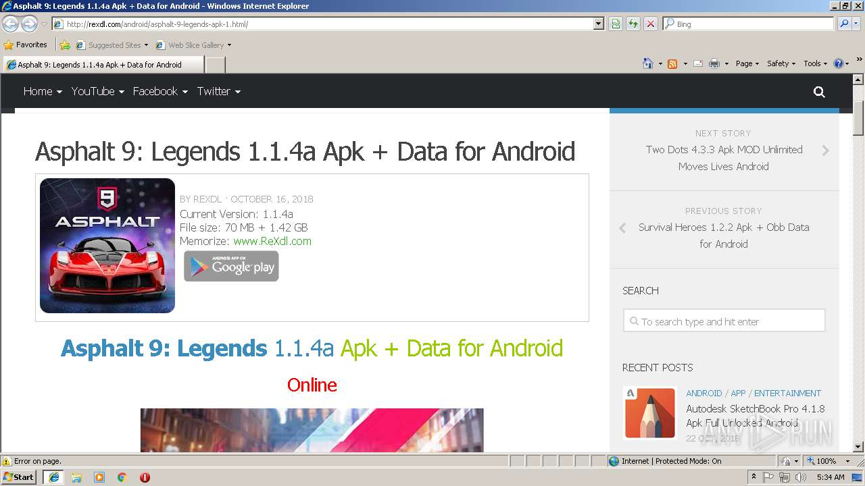Open the Windows Start button
The width and height of the screenshot is (865, 486).
pyautogui.click(x=19, y=477)
